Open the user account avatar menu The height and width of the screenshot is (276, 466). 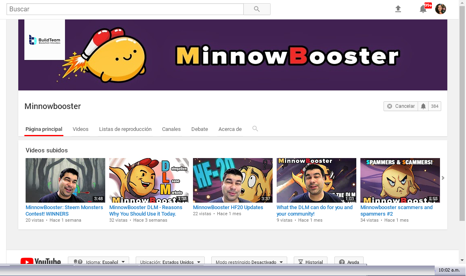tap(440, 9)
